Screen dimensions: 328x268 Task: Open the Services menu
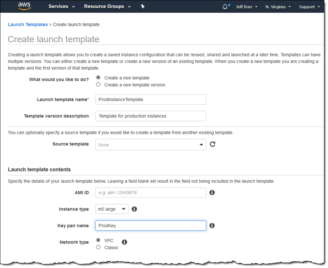pos(62,7)
